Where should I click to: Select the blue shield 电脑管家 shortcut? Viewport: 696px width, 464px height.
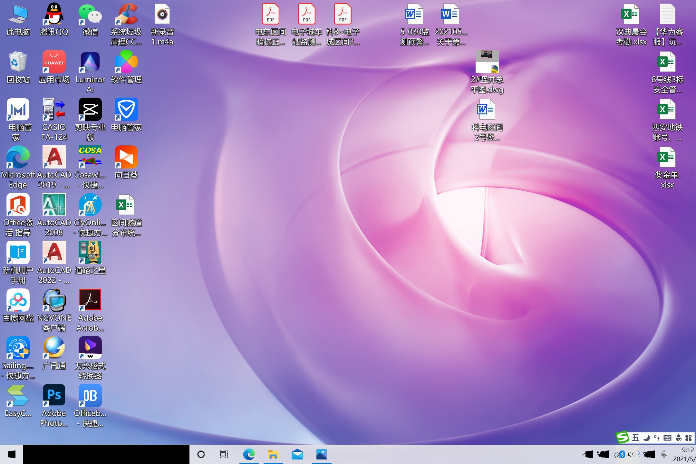[x=126, y=115]
